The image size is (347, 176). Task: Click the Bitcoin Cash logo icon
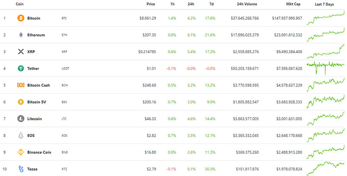21,85
